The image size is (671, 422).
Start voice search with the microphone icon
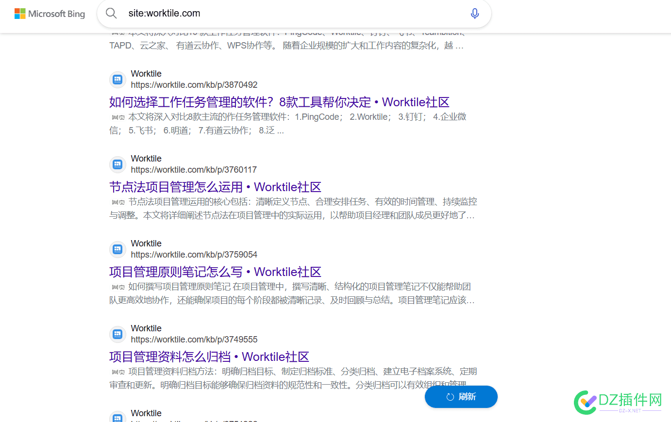(x=475, y=14)
